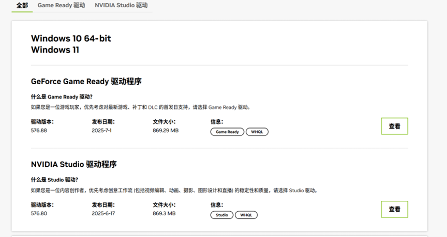Click release date 2025-6-17
This screenshot has width=447, height=237.
point(103,213)
